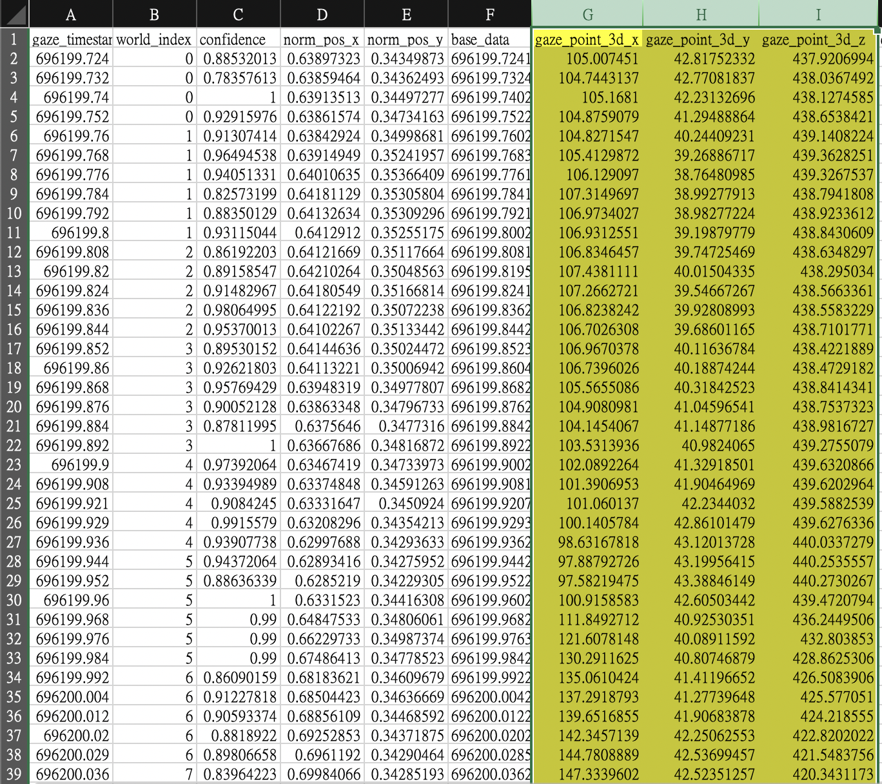The image size is (882, 784).
Task: Select cell with value 40.9824065
Action: click(701, 446)
